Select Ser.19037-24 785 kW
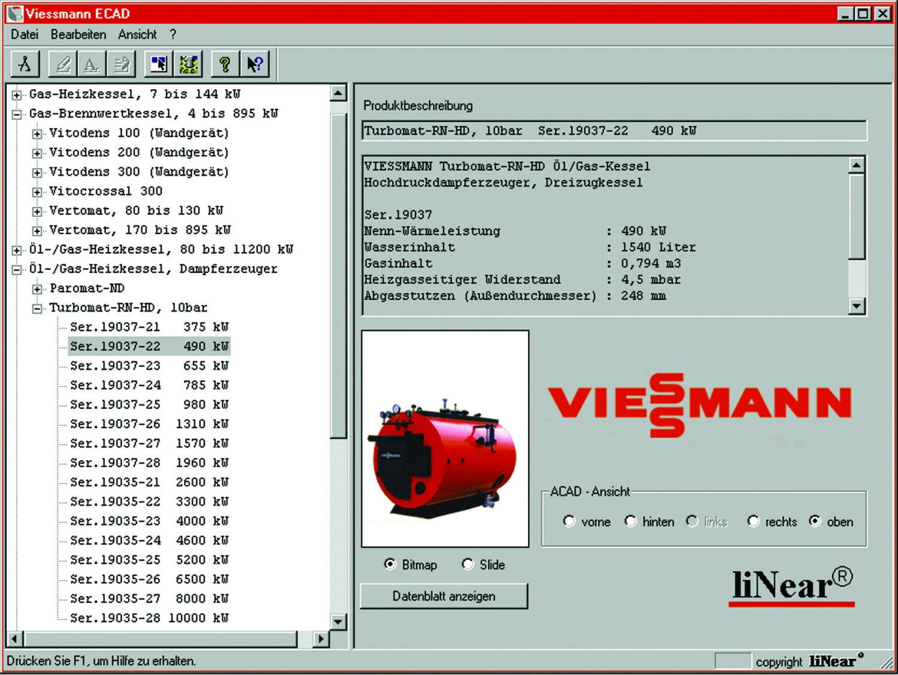 [149, 385]
